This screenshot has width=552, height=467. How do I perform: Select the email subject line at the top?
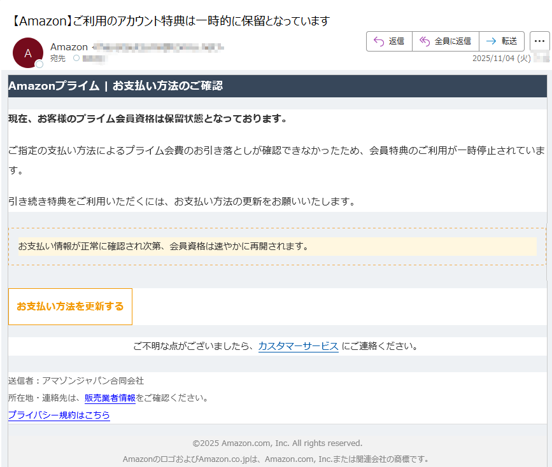click(x=167, y=20)
